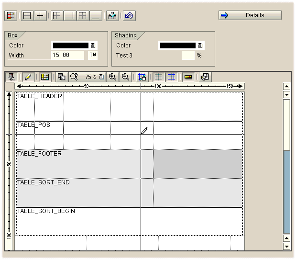Click the undo arrow icon

click(x=129, y=15)
